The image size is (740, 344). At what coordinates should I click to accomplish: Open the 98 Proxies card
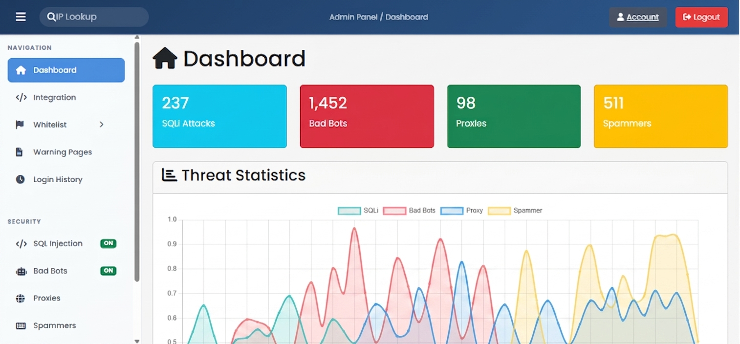click(514, 116)
